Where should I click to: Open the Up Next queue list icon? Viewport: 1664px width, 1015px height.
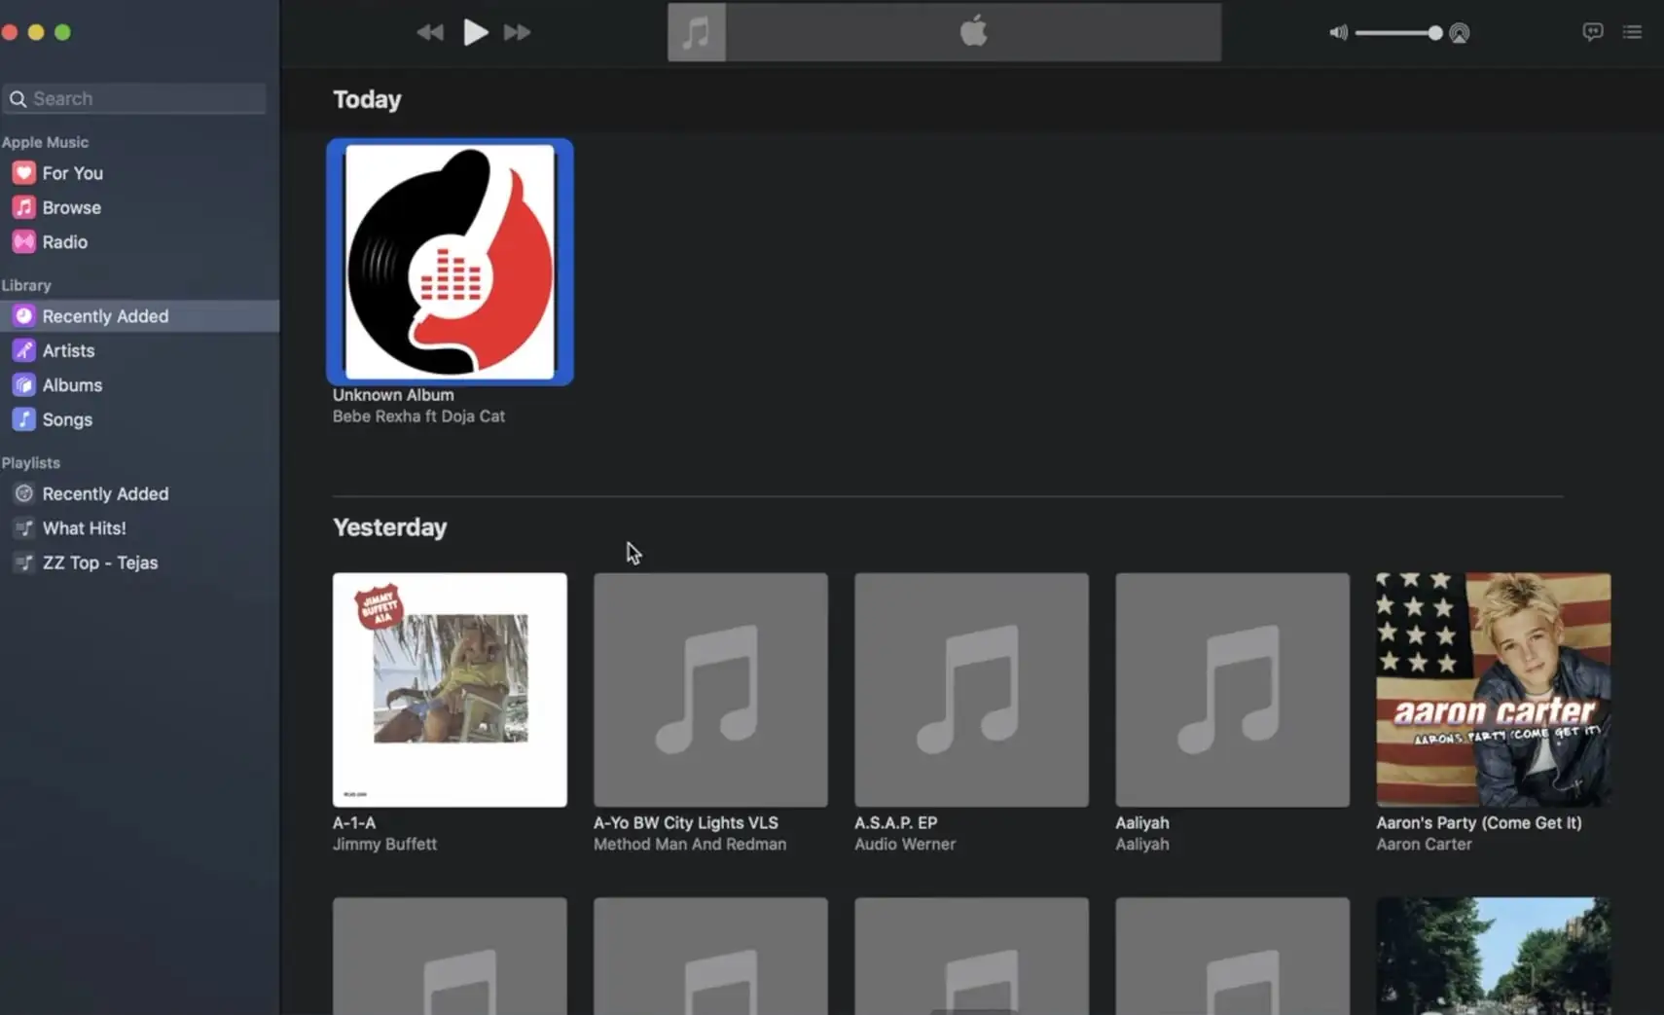1632,32
